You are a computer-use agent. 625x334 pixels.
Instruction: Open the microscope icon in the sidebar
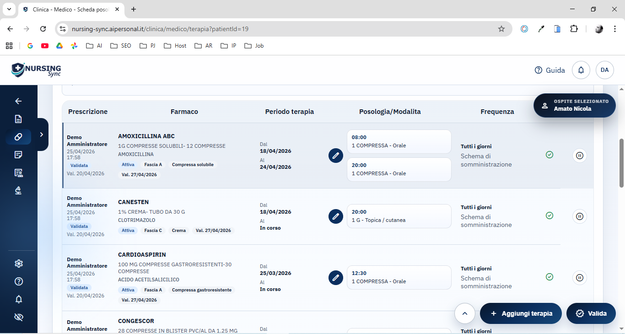[18, 190]
